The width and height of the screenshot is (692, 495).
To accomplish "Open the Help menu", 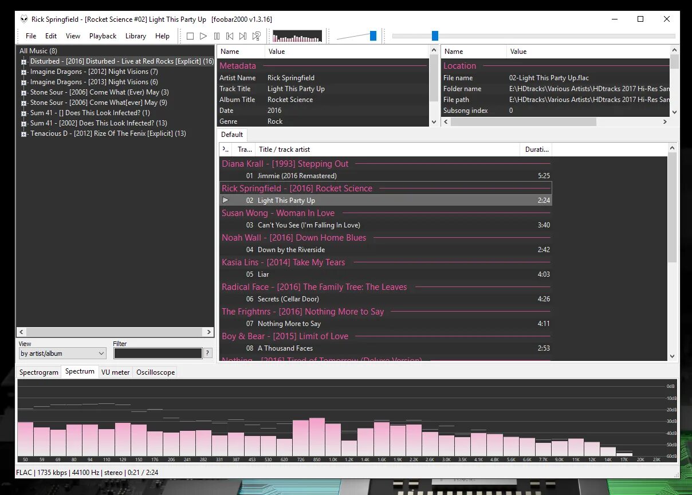I will 162,36.
